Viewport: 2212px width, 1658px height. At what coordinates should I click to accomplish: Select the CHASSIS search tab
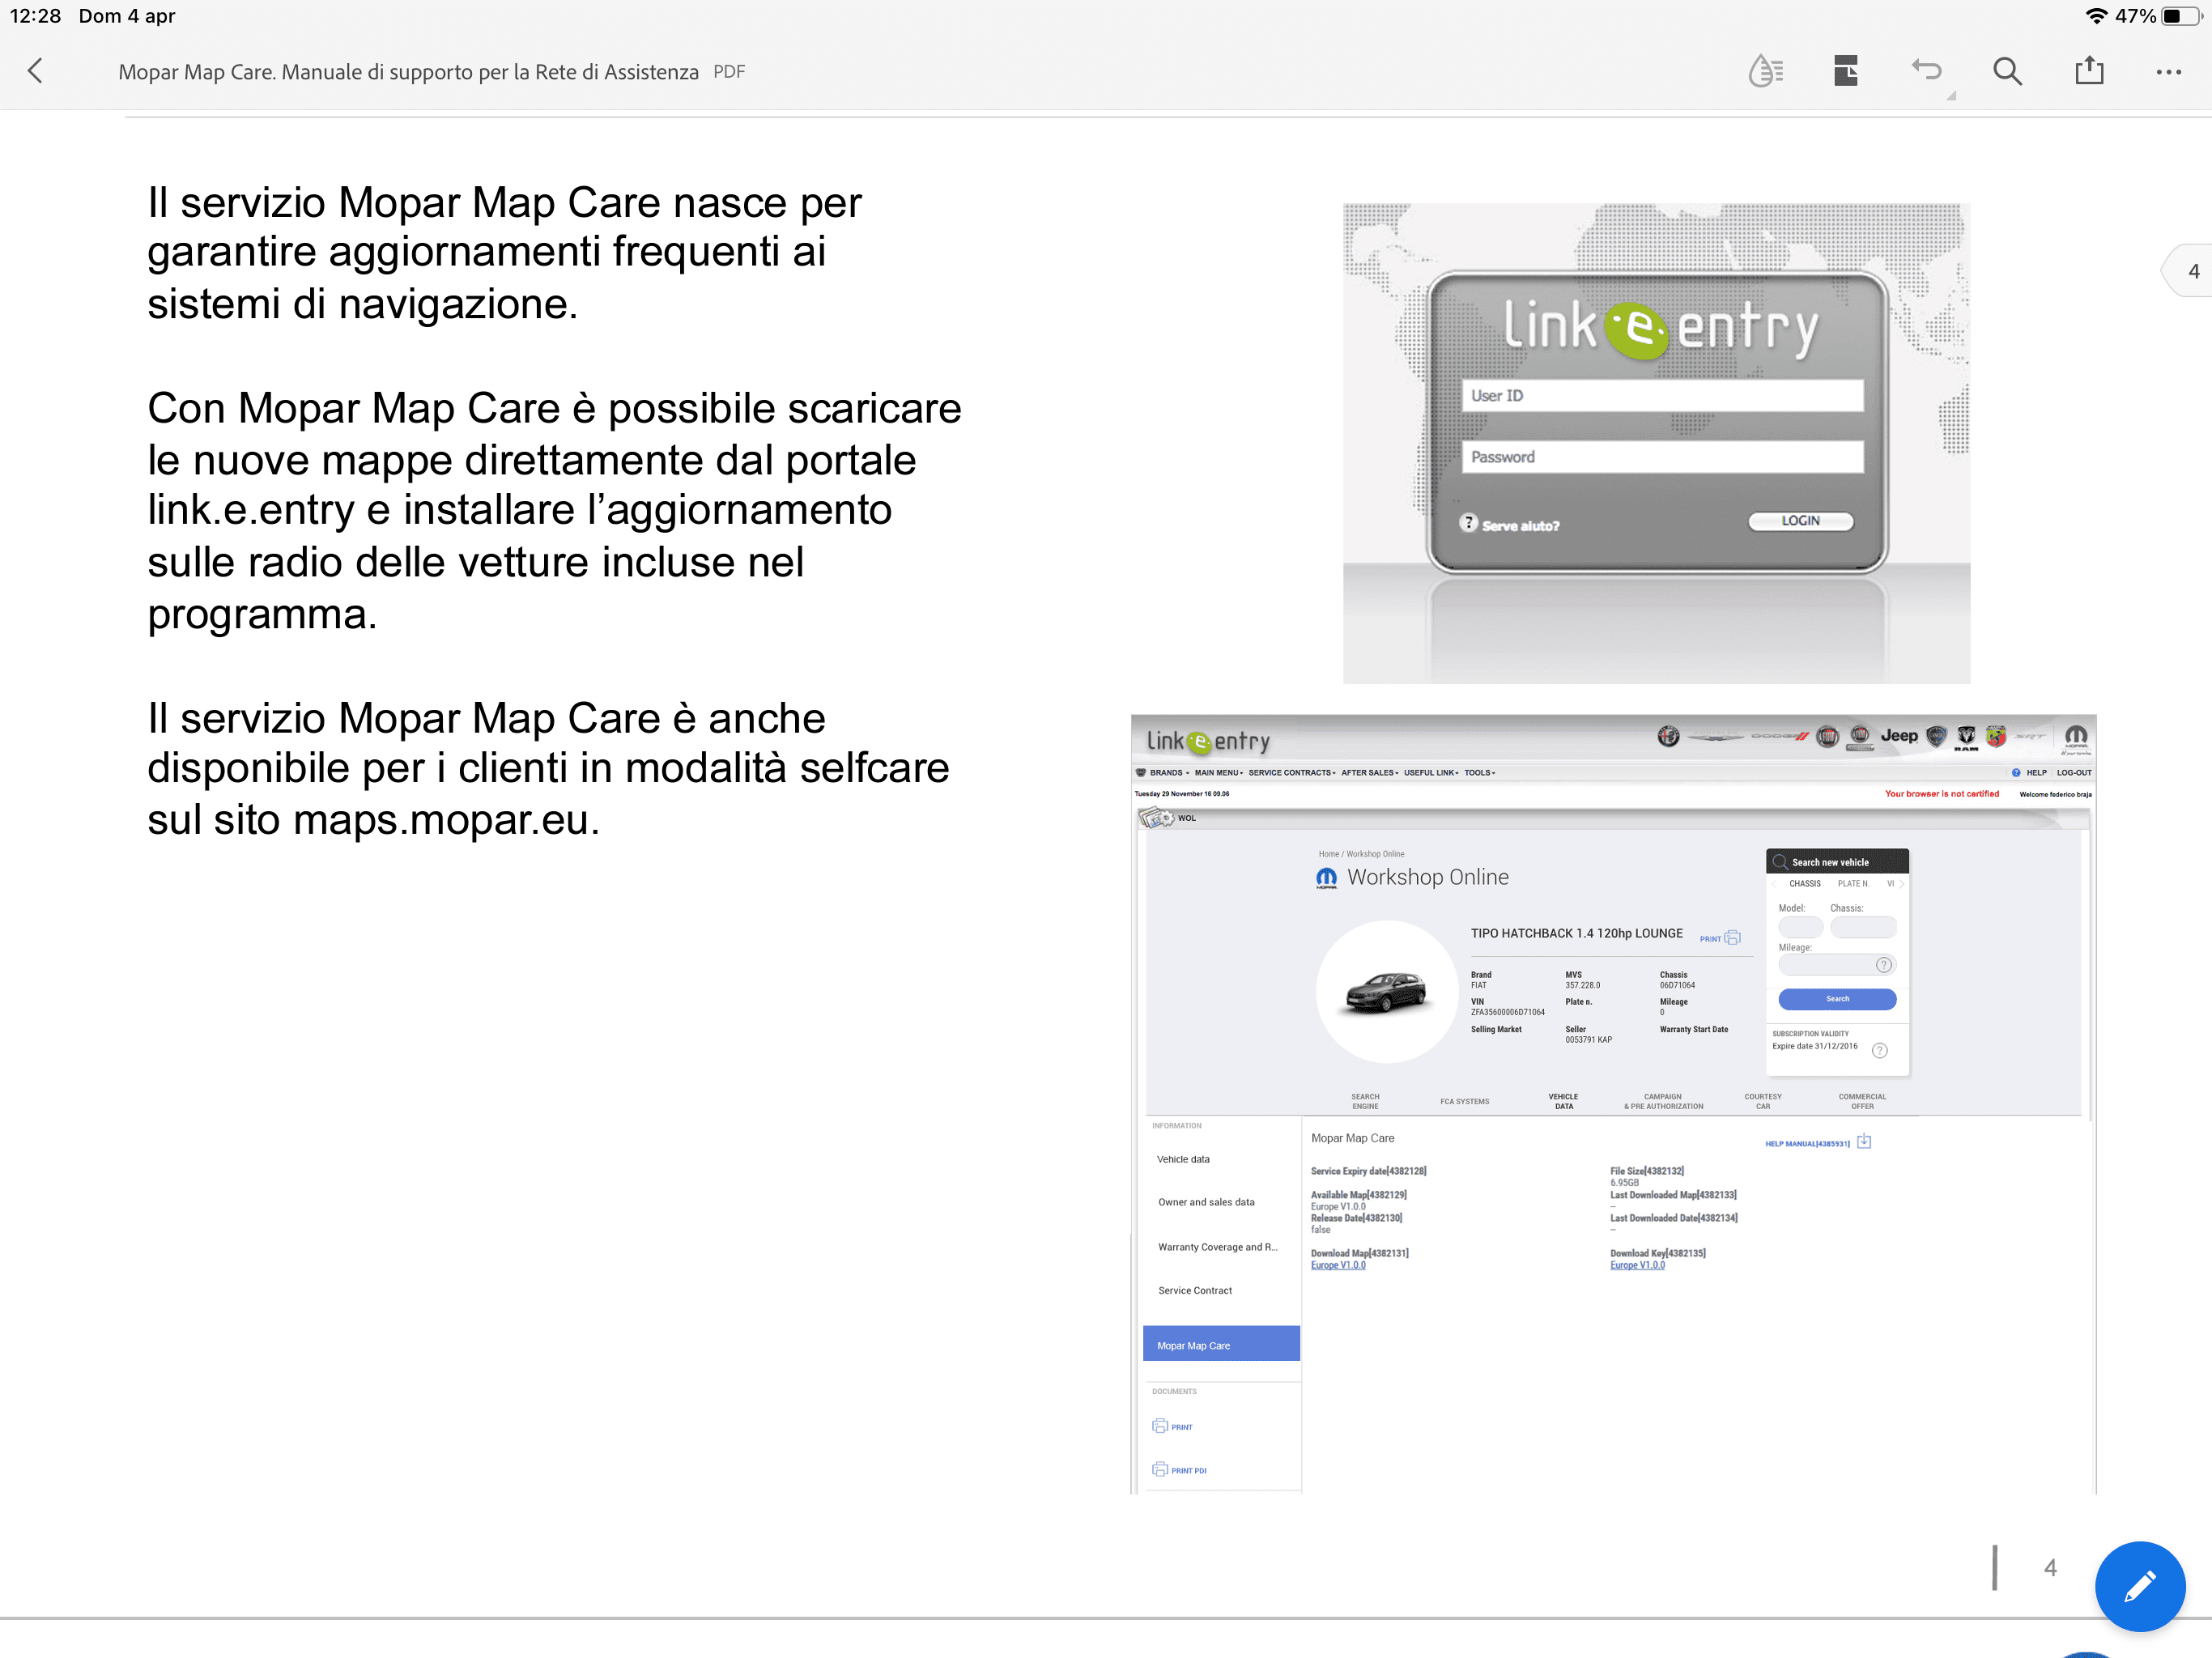click(x=1804, y=884)
